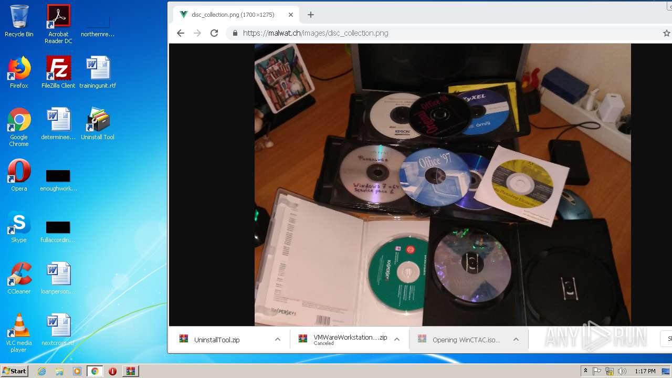Open nextcross.rtf document icon
The width and height of the screenshot is (672, 378).
(x=58, y=330)
